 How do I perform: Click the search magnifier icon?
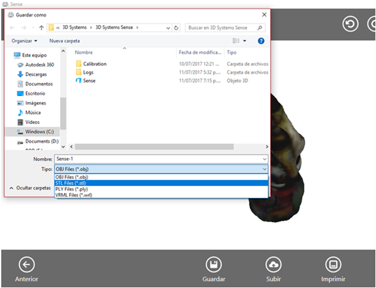(x=260, y=28)
